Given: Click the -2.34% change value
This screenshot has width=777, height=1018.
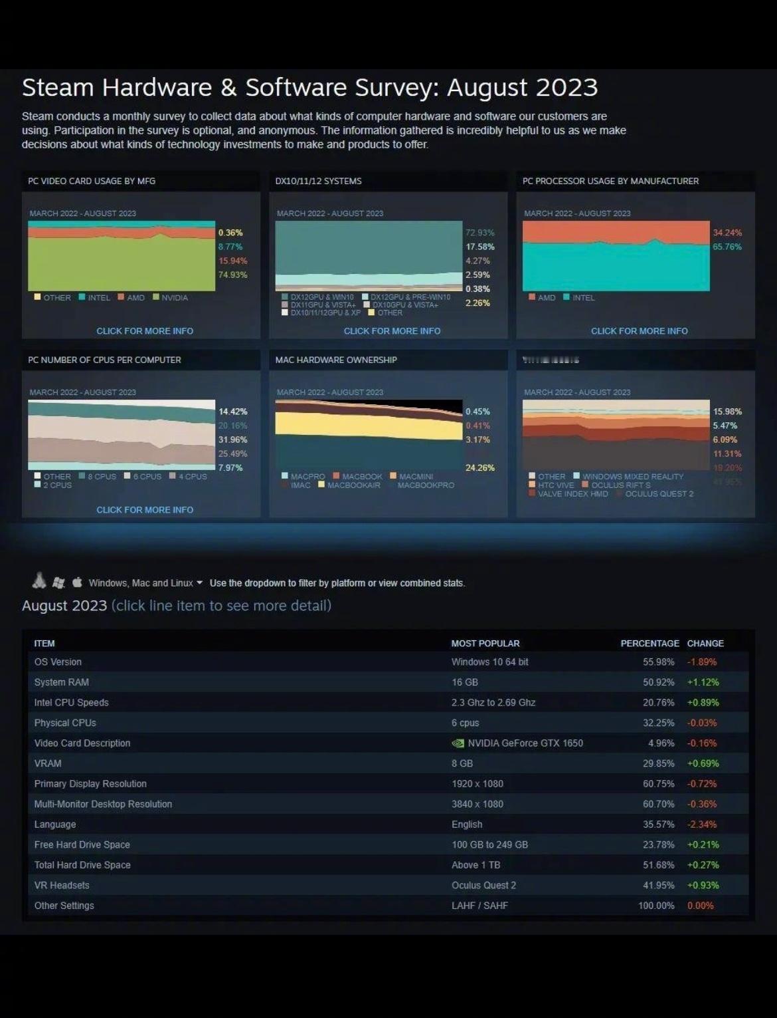Looking at the screenshot, I should pos(702,825).
